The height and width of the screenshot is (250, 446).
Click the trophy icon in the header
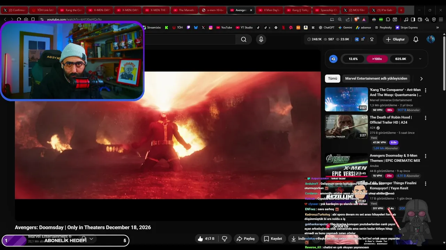(x=372, y=39)
